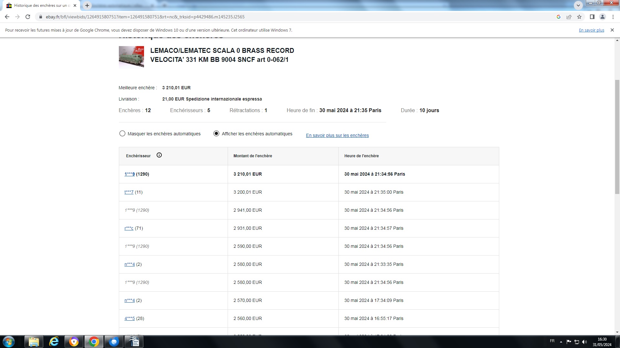
Task: Show hidden system tray icons
Action: (x=561, y=342)
